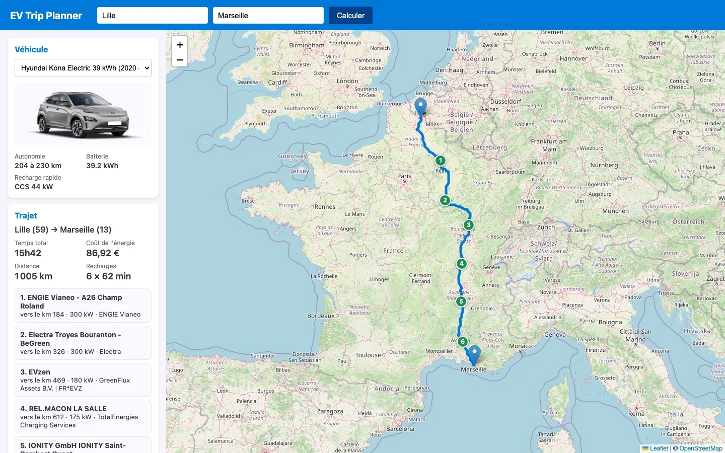The width and height of the screenshot is (725, 453).
Task: Open charging stop marker 5 on map
Action: 461,301
